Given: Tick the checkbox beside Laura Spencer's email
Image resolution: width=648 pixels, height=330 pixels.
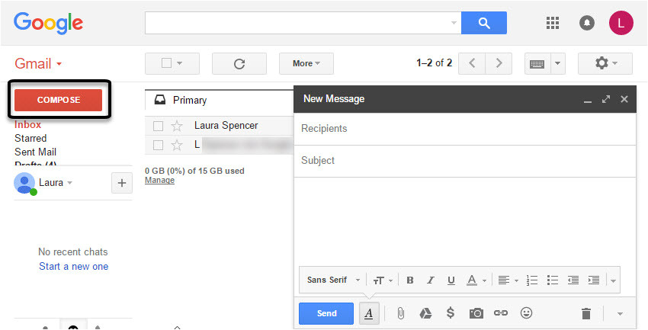Looking at the screenshot, I should point(159,126).
